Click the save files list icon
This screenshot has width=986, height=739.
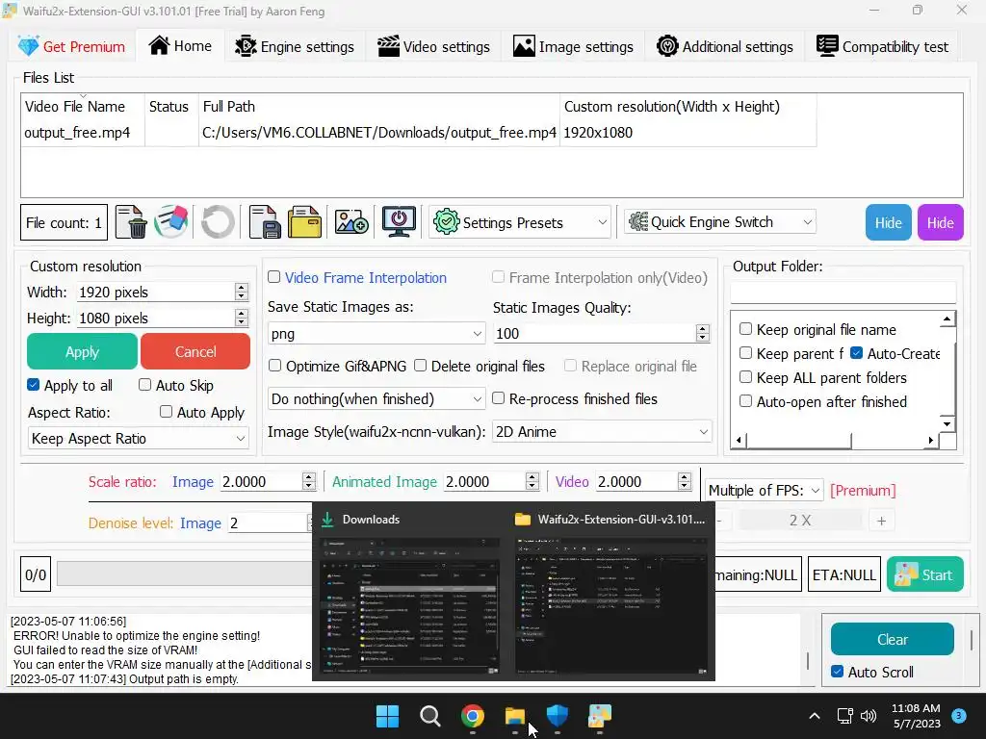point(265,222)
